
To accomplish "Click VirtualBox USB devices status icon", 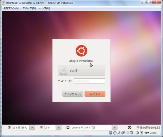I will point(119,133).
